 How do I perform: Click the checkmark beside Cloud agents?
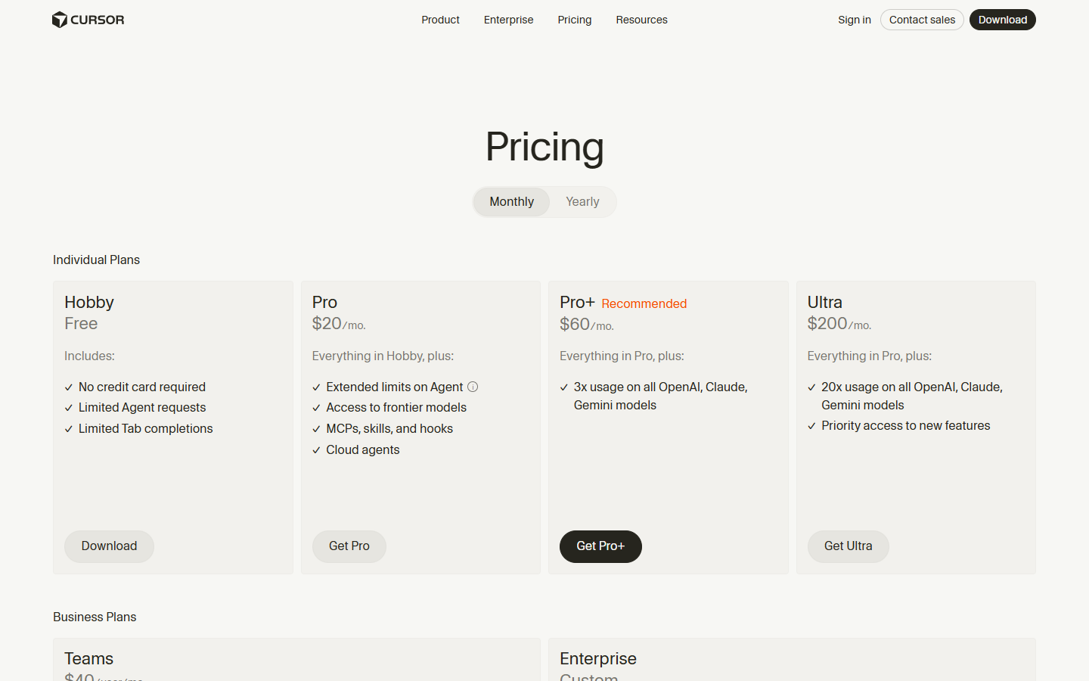pyautogui.click(x=315, y=449)
